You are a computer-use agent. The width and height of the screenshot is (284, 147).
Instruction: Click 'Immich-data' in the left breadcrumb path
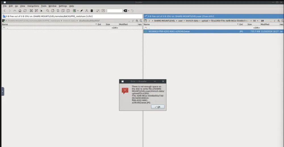(69, 21)
